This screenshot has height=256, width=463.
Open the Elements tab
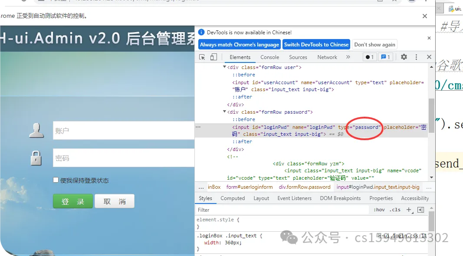coord(240,57)
